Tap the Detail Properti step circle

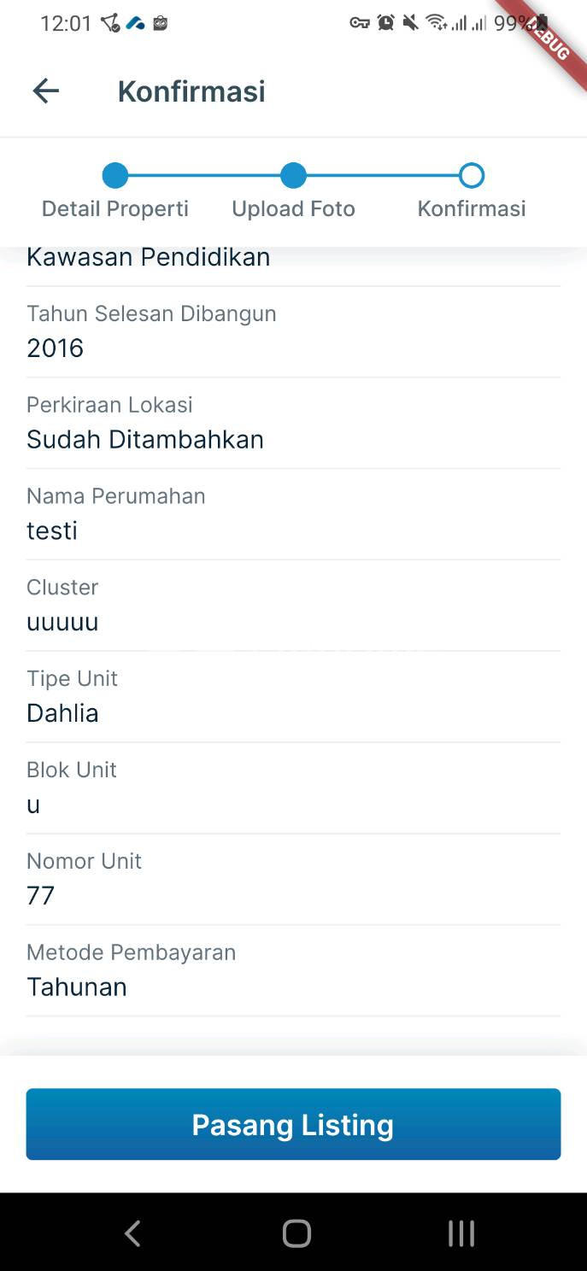coord(115,176)
